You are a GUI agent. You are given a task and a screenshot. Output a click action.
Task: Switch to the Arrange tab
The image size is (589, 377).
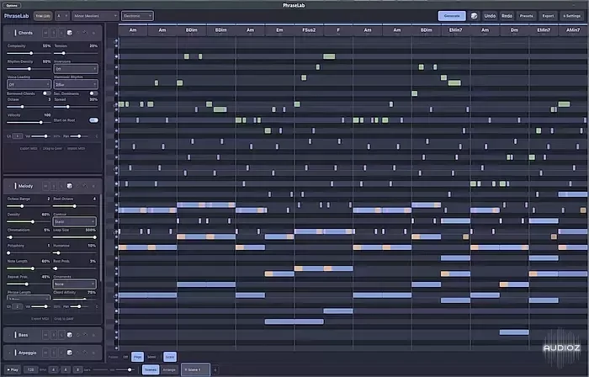tap(169, 369)
